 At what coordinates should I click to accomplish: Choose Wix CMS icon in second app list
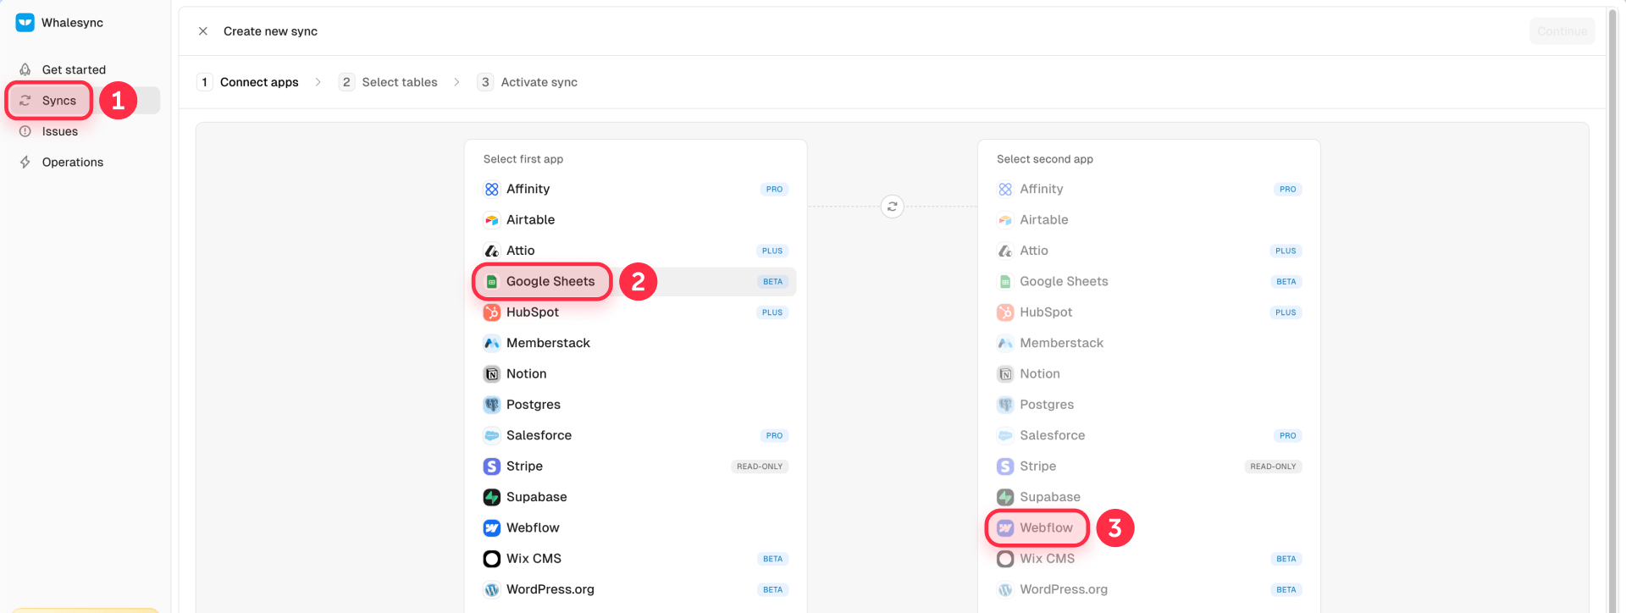[x=1005, y=559]
